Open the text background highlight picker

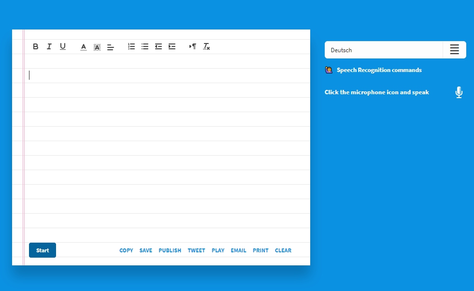coord(97,47)
